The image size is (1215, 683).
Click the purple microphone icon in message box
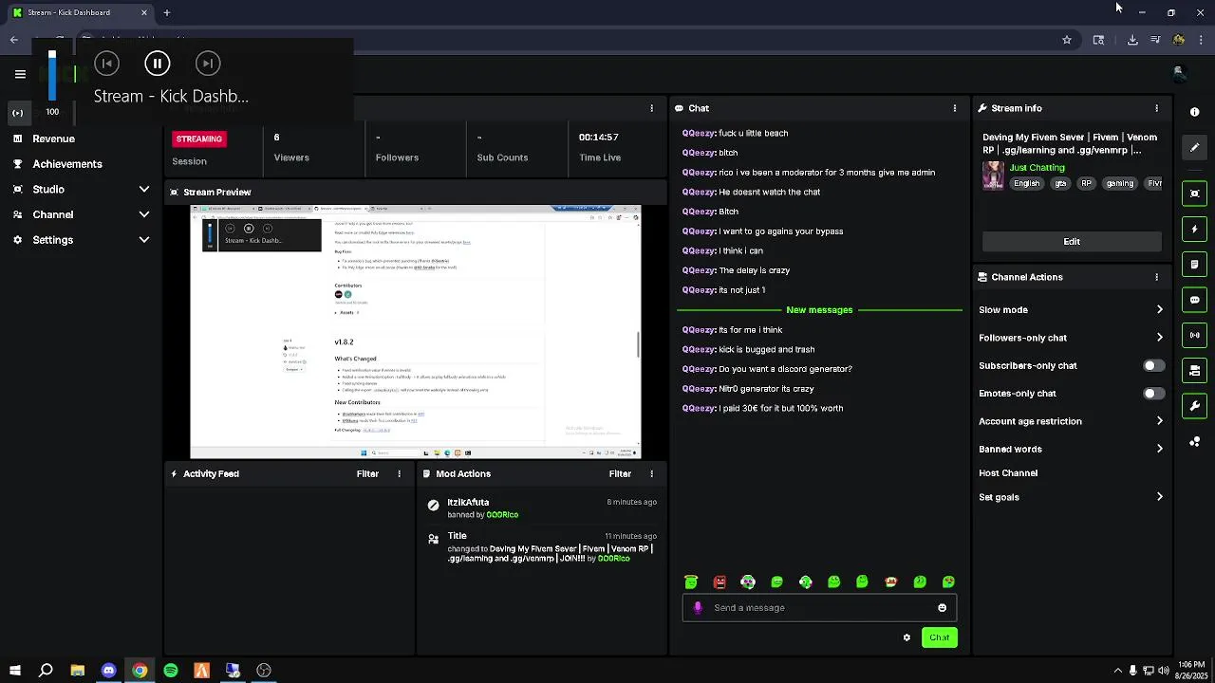(x=698, y=608)
